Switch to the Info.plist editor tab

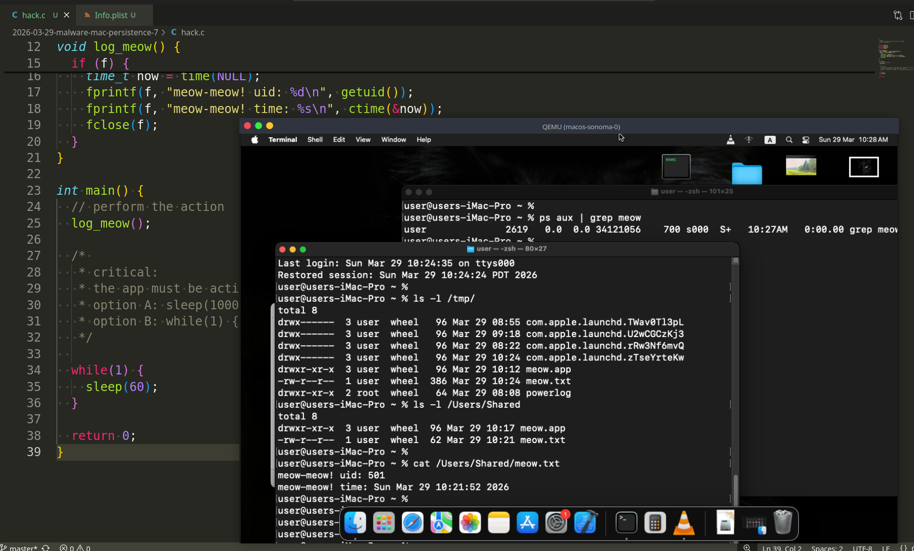click(x=111, y=15)
